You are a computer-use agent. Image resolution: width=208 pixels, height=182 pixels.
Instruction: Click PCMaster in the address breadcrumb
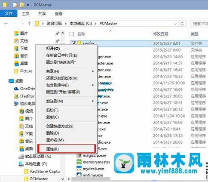[108, 23]
